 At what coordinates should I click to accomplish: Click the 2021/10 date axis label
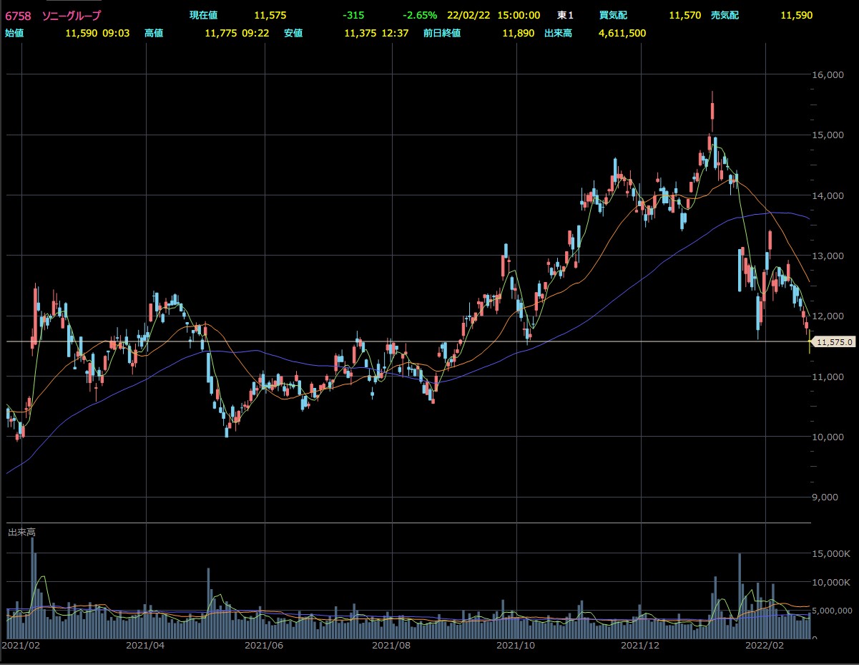516,645
